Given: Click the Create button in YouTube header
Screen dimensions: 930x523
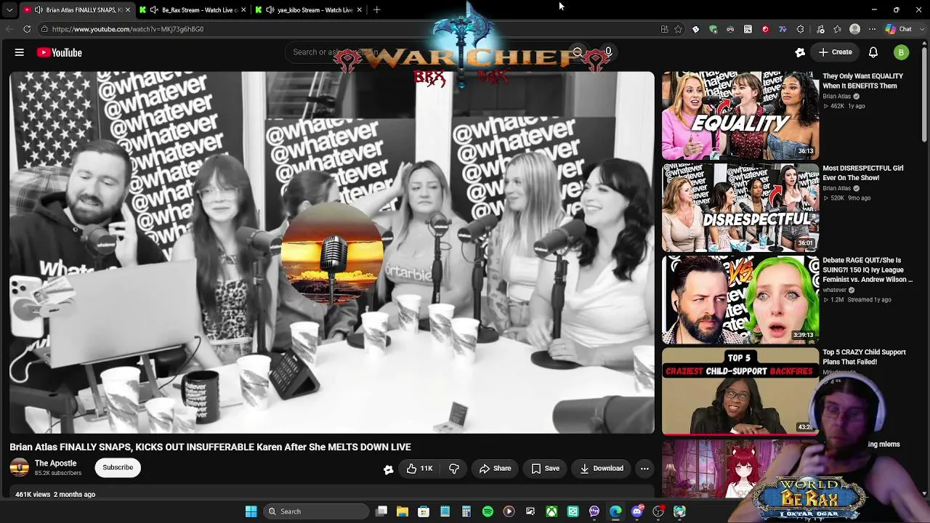Looking at the screenshot, I should click(836, 52).
